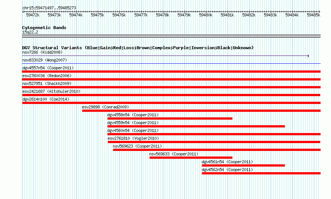Viewport: 331px width, 199px height.
Task: Click the 59481k ruler tick label
Action: (227, 15)
